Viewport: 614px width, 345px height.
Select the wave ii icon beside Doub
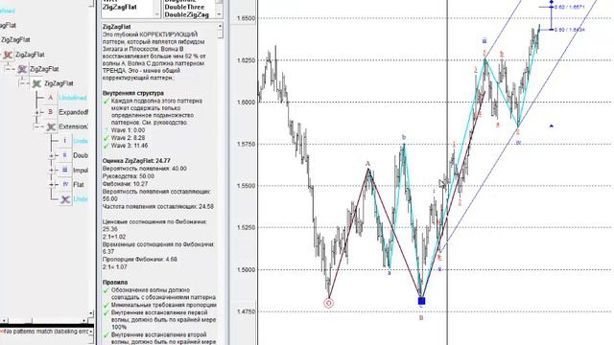[x=65, y=155]
